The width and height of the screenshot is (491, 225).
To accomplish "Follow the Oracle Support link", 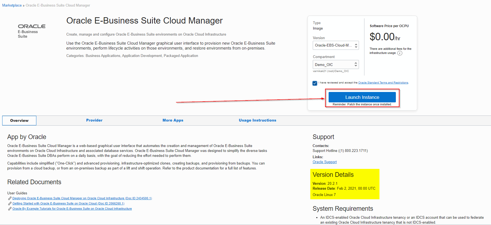I will tap(325, 162).
